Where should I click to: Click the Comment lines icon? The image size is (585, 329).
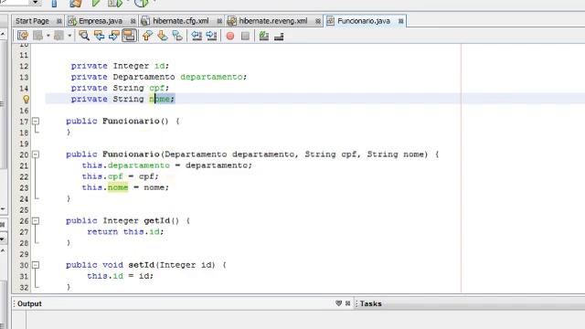click(264, 36)
